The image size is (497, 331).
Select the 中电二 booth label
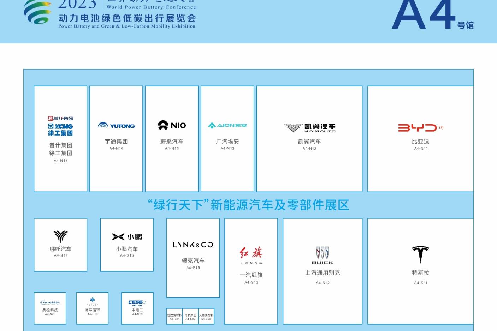(137, 310)
